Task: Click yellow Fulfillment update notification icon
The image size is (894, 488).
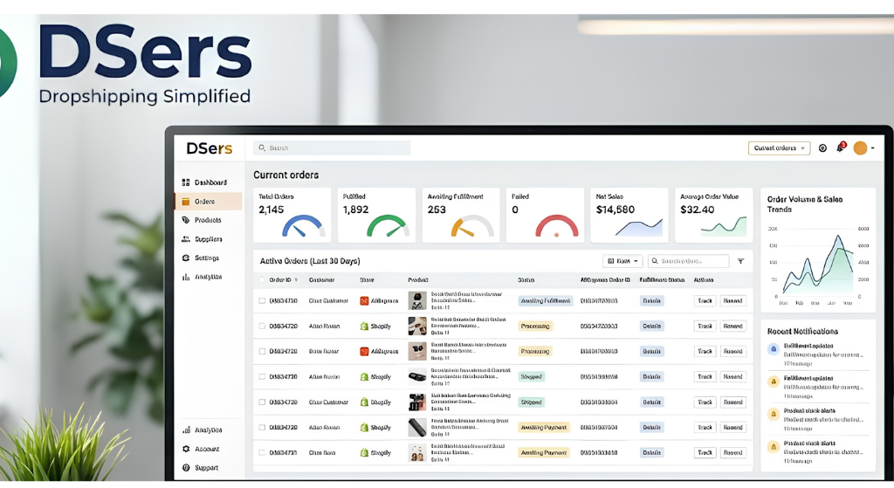Action: tap(774, 381)
